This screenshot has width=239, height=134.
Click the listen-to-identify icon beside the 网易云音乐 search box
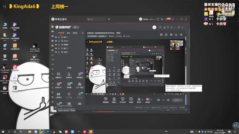pyautogui.click(x=109, y=19)
